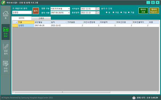This screenshot has width=161, height=100.
Task: Select the 2021-11-02 date cell
Action: click(59, 26)
